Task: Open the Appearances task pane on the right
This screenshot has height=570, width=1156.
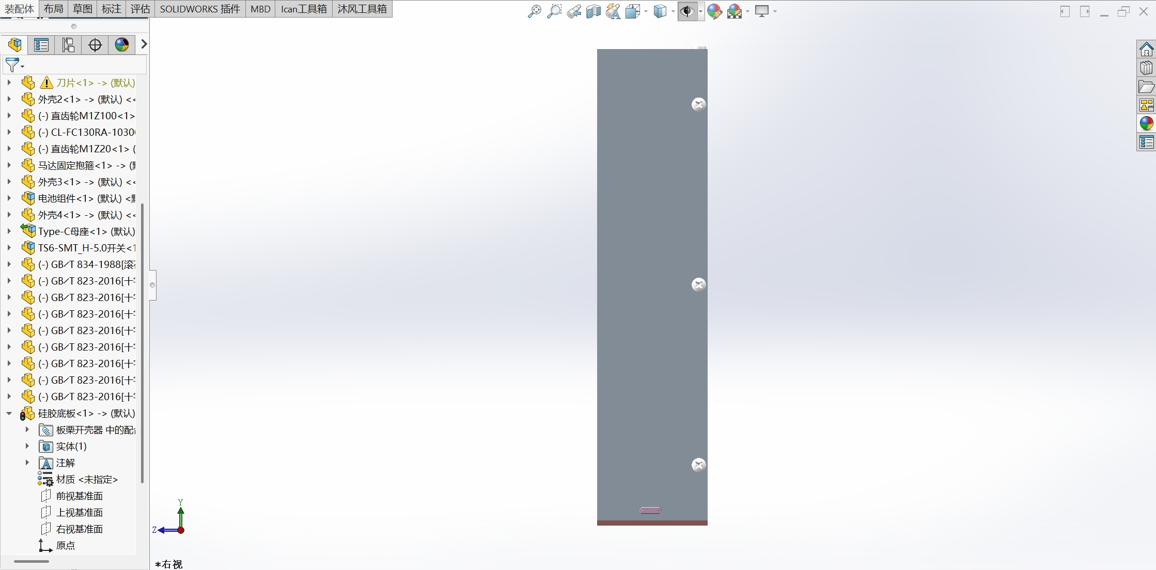Action: (x=1146, y=123)
